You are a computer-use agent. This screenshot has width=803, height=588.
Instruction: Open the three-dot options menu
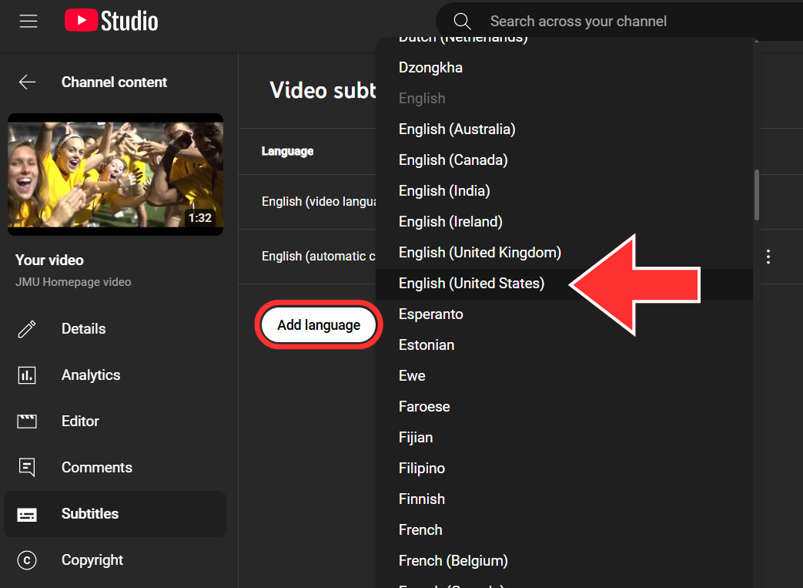click(x=768, y=257)
